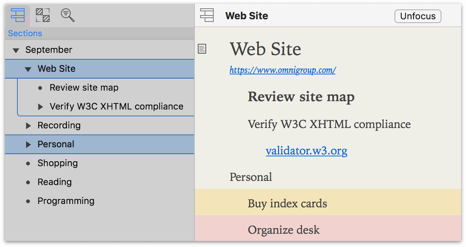466x247 pixels.
Task: Click the Personal row in outline
Action: point(251,177)
